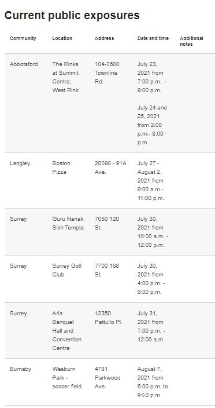Click the Address column header
Viewport: 215px width, 408px height.
pos(104,38)
